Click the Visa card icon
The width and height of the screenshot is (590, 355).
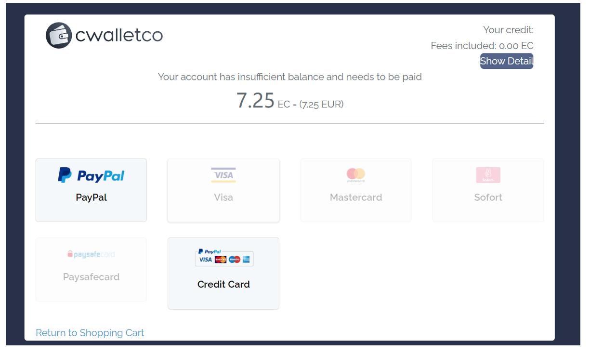pyautogui.click(x=223, y=175)
